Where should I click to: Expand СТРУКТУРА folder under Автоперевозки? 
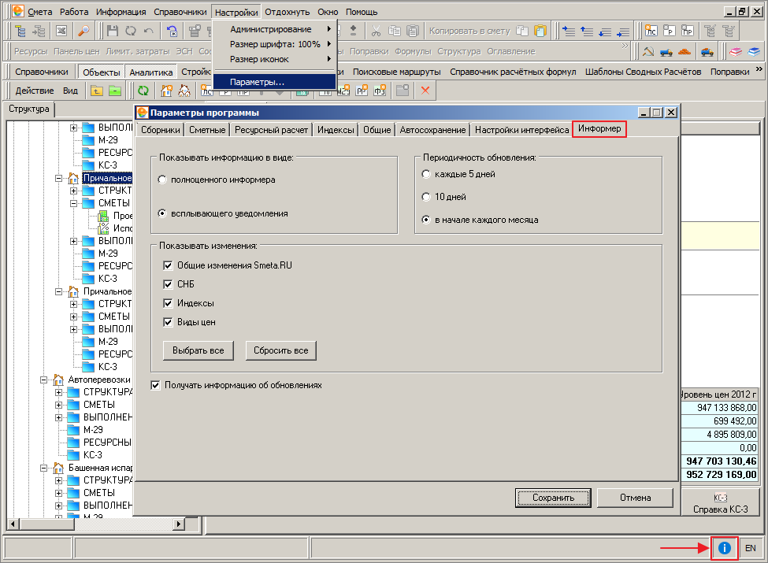tap(59, 392)
